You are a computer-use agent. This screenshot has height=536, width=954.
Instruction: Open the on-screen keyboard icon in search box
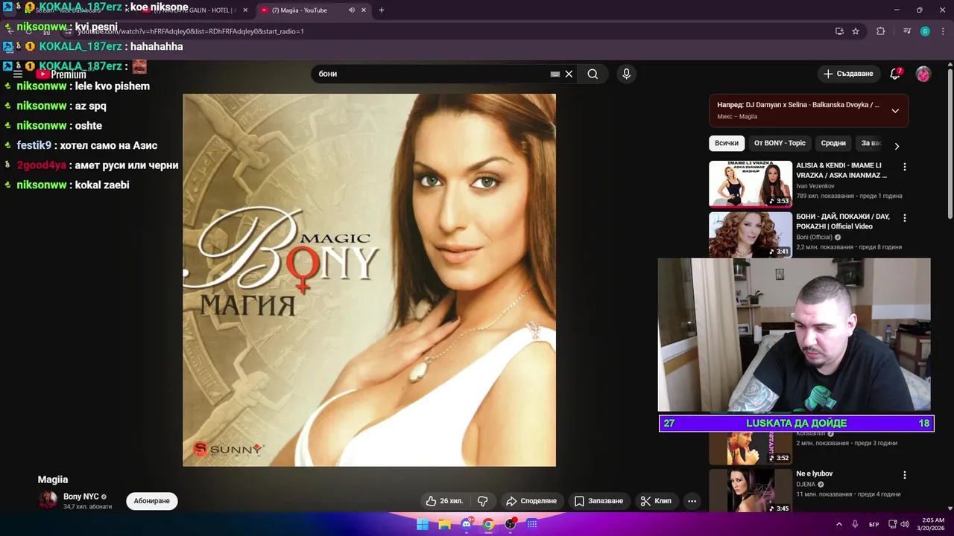pos(555,74)
